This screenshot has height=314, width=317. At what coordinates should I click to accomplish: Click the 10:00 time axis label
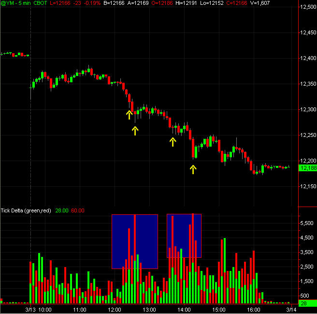click(x=45, y=310)
